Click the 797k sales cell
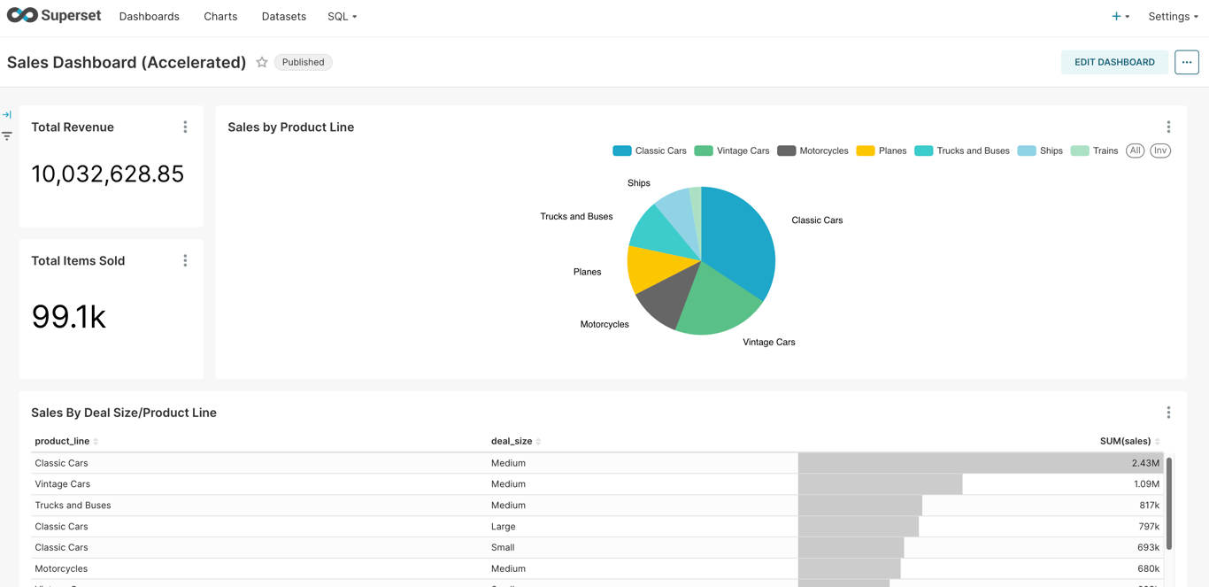Image resolution: width=1209 pixels, height=587 pixels. pyautogui.click(x=981, y=527)
